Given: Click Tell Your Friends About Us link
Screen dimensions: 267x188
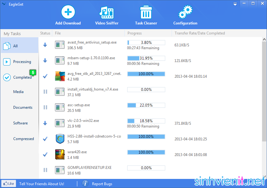Looking at the screenshot, I should [41, 184].
